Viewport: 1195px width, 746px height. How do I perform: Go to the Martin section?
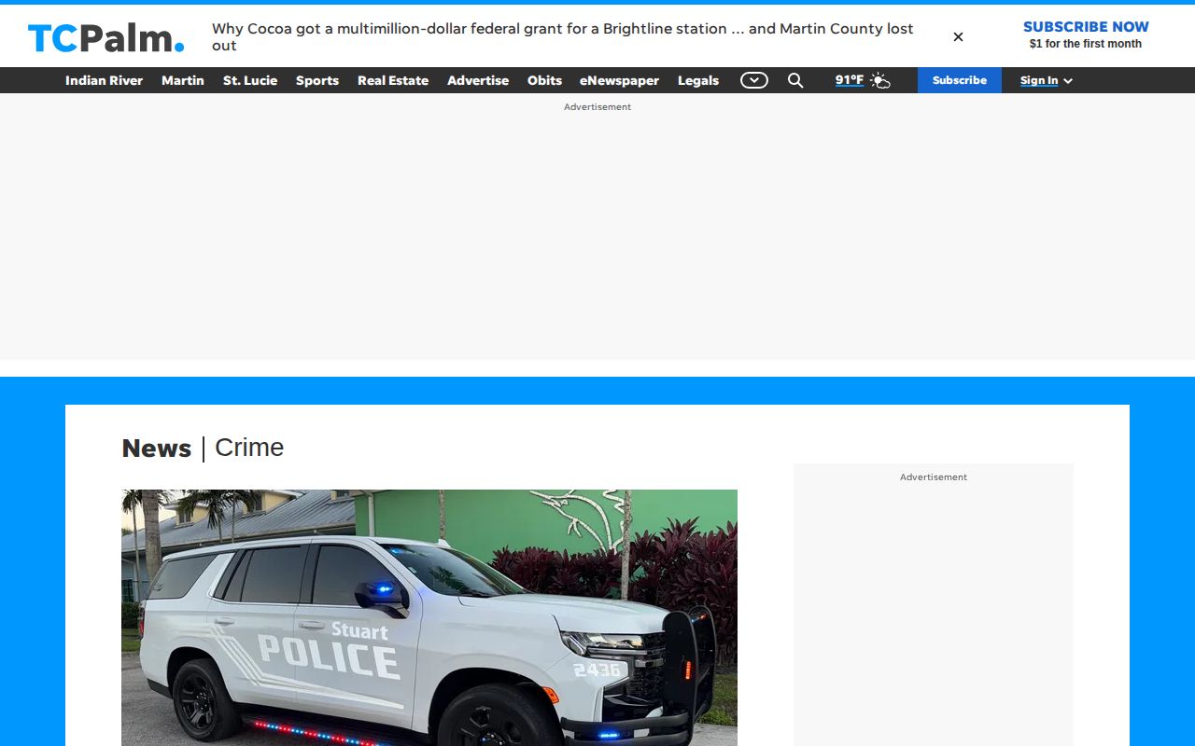(x=183, y=80)
